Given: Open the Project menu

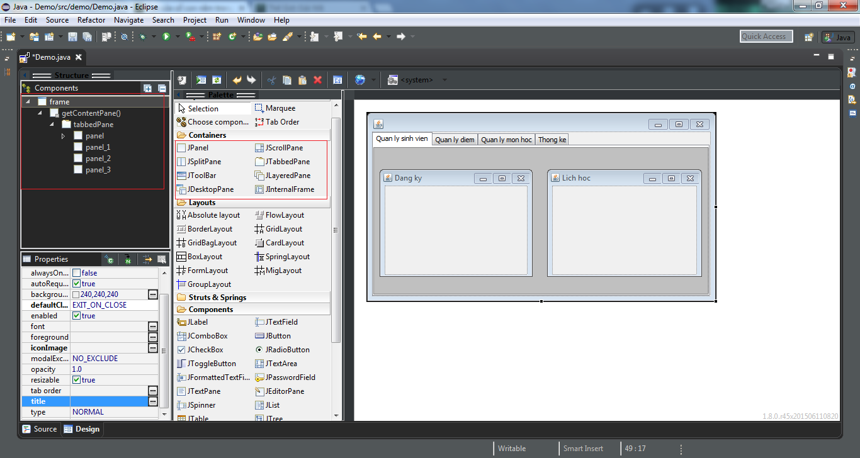Looking at the screenshot, I should (x=195, y=20).
